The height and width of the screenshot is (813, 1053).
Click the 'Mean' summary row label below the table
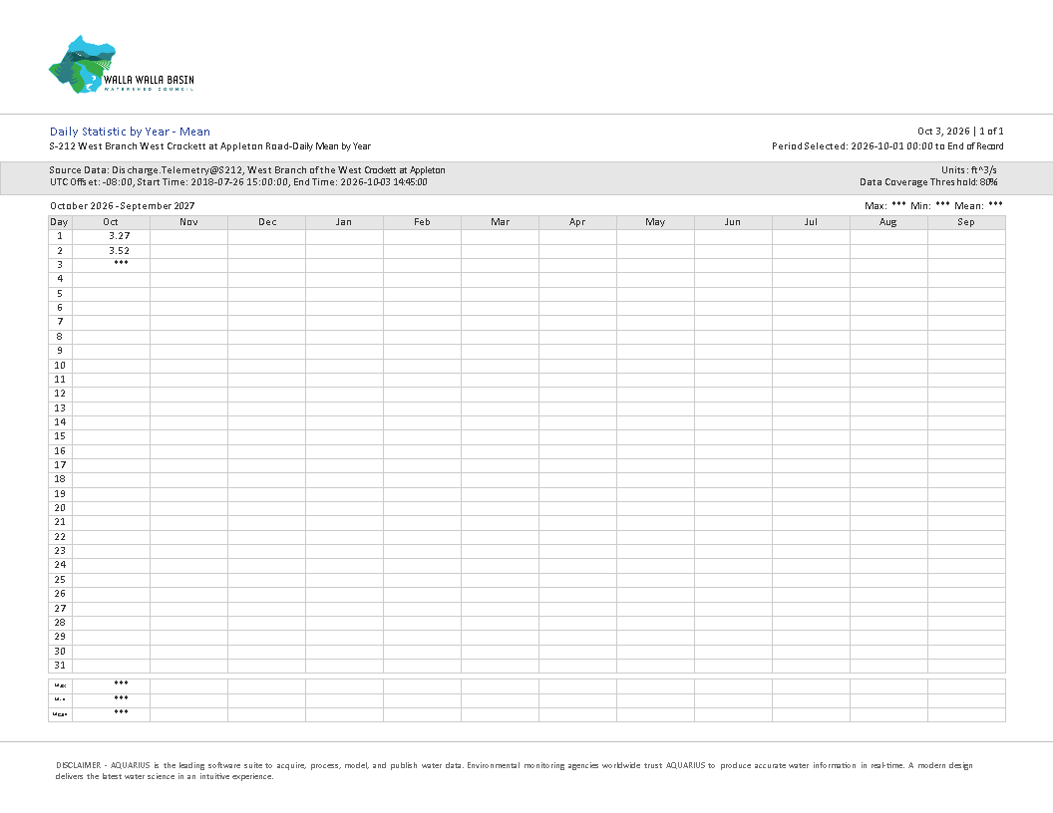(60, 714)
